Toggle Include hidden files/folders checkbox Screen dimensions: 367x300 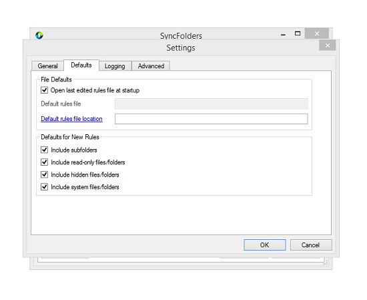pyautogui.click(x=44, y=174)
